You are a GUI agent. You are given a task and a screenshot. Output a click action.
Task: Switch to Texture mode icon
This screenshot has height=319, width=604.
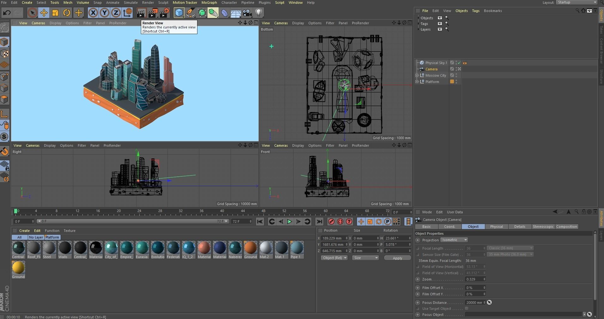(x=4, y=54)
